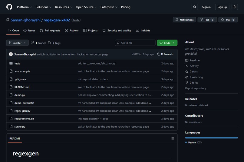Open the regex_gen.py file name
244x162 pixels.
[22, 111]
